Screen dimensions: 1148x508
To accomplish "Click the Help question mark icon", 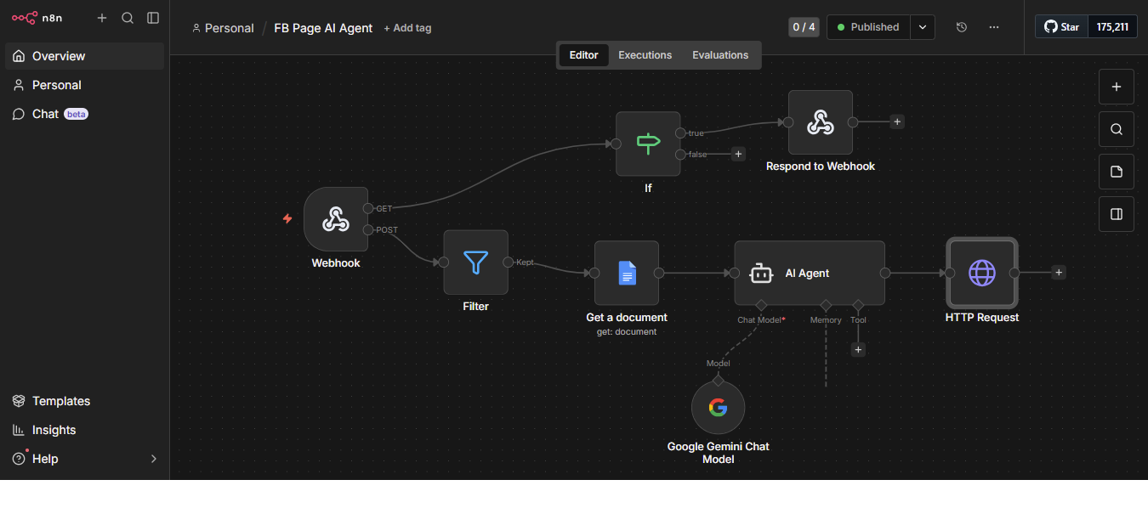I will 19,459.
